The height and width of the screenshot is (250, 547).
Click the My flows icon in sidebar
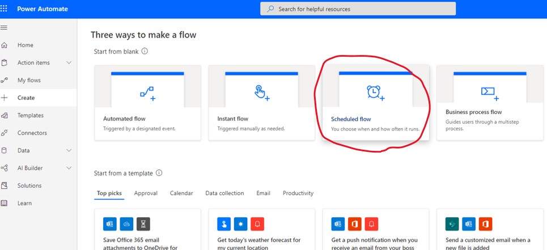[4, 80]
